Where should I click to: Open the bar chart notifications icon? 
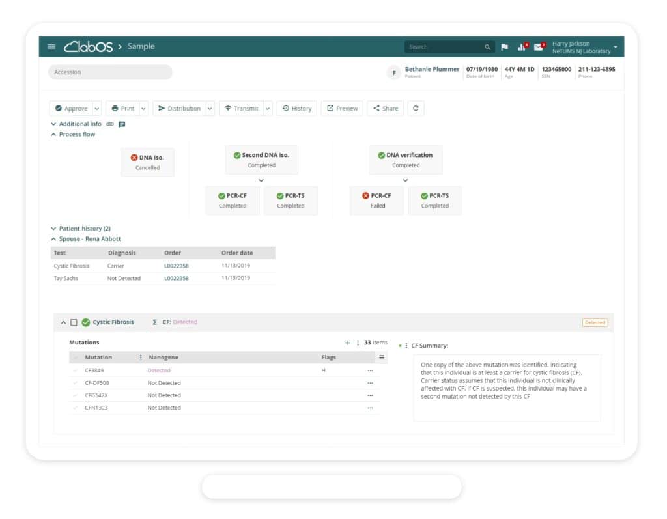tap(522, 47)
